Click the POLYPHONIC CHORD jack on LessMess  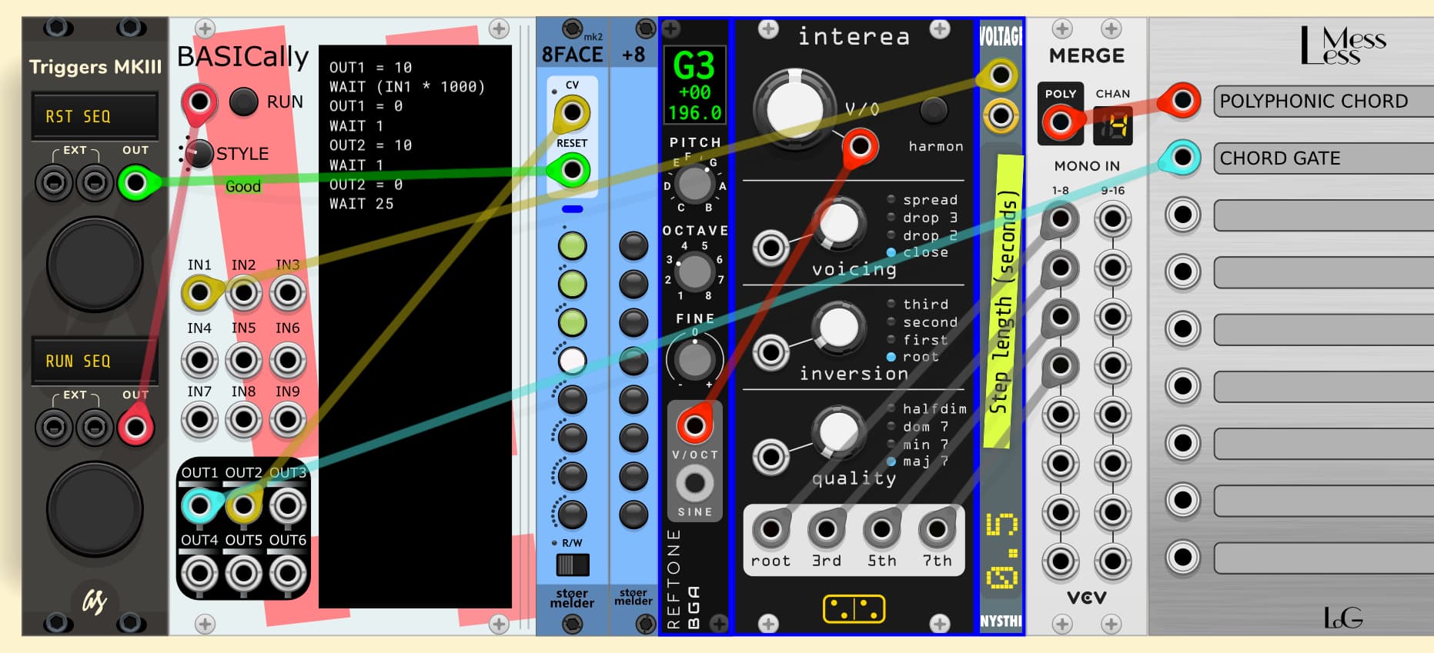[1182, 101]
